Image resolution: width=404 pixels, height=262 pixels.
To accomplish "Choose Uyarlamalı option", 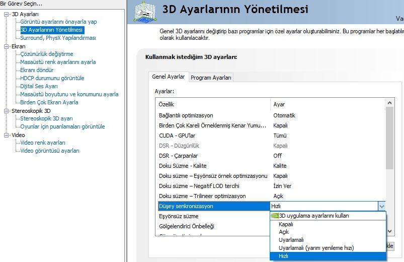I will [328, 240].
